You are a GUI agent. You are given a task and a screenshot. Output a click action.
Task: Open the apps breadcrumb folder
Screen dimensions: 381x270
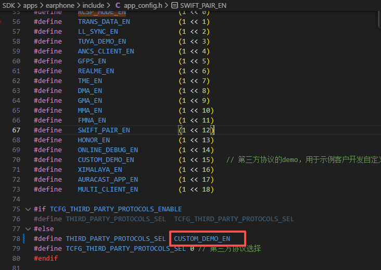30,5
